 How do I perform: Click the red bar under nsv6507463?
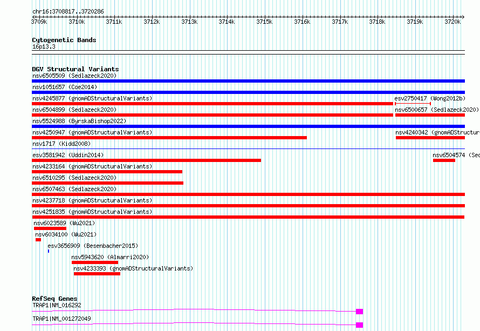(x=248, y=194)
